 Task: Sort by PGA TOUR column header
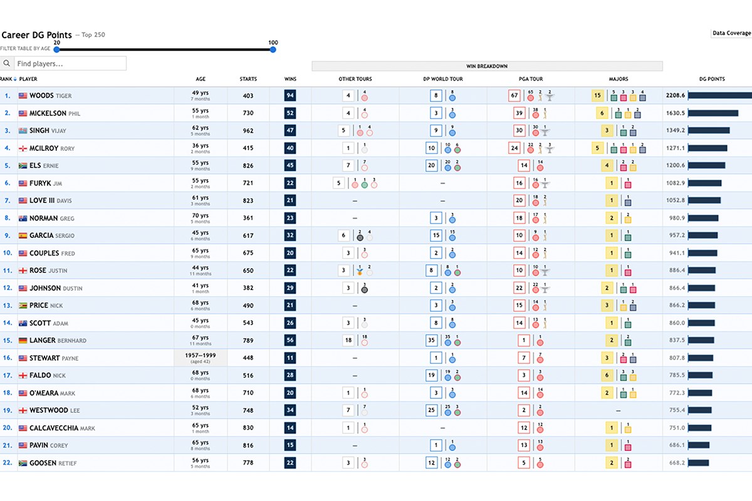coord(531,79)
